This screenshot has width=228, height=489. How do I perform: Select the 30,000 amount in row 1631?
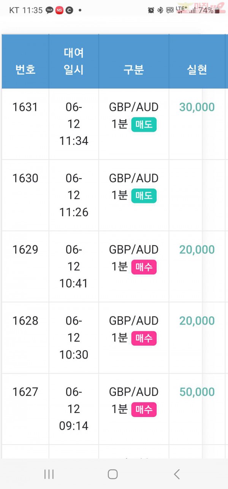coord(197,107)
